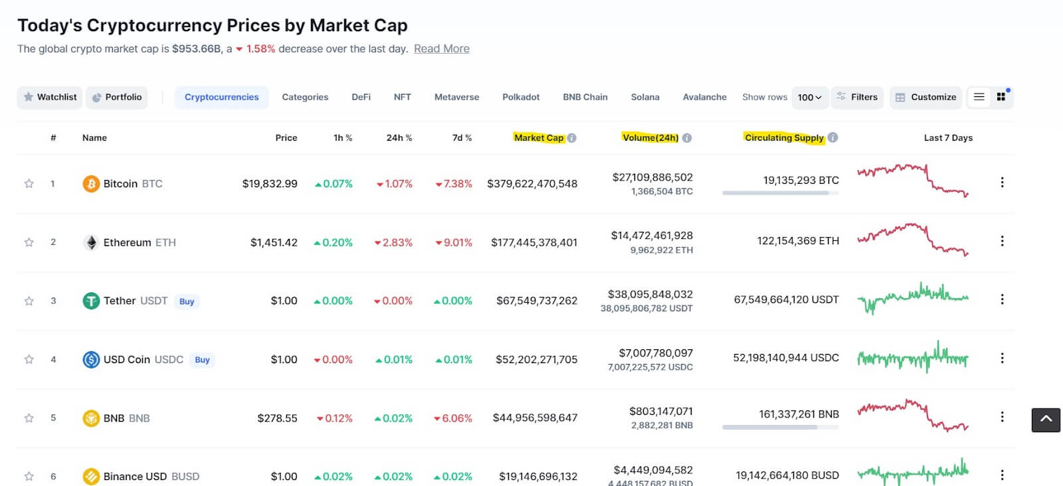1063x486 pixels.
Task: Click the Circulating Supply info icon
Action: [x=833, y=137]
